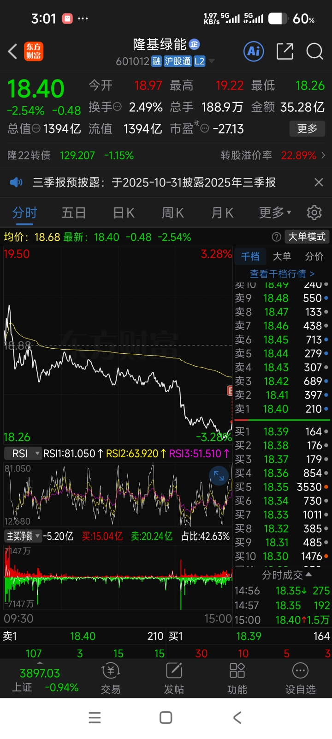Select 千档 order book tab
This screenshot has width=332, height=739.
250,257
